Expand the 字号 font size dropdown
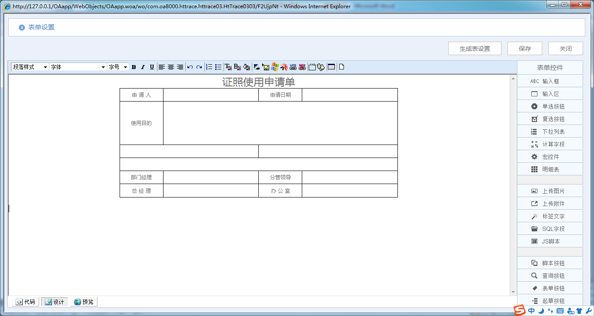594x316 pixels. (x=118, y=67)
